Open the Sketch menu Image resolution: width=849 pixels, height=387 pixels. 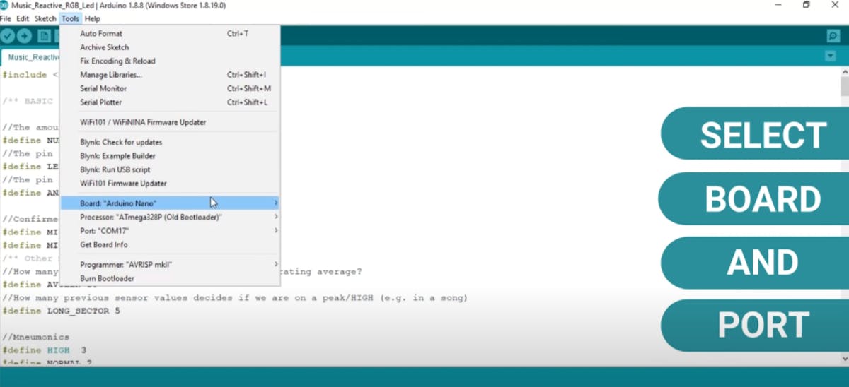click(45, 18)
